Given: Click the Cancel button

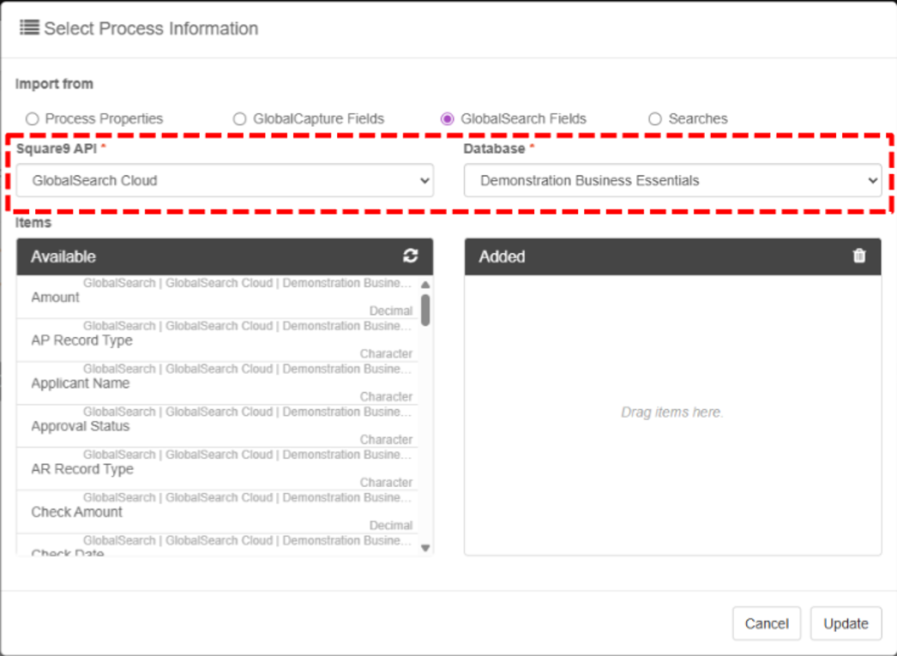Looking at the screenshot, I should pos(767,623).
